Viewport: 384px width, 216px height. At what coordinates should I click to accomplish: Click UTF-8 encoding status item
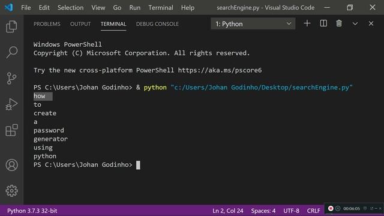pos(291,211)
